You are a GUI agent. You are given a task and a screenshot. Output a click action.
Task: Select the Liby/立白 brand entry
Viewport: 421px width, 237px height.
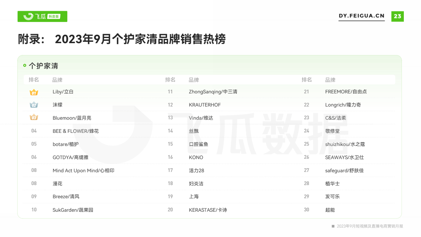(63, 92)
